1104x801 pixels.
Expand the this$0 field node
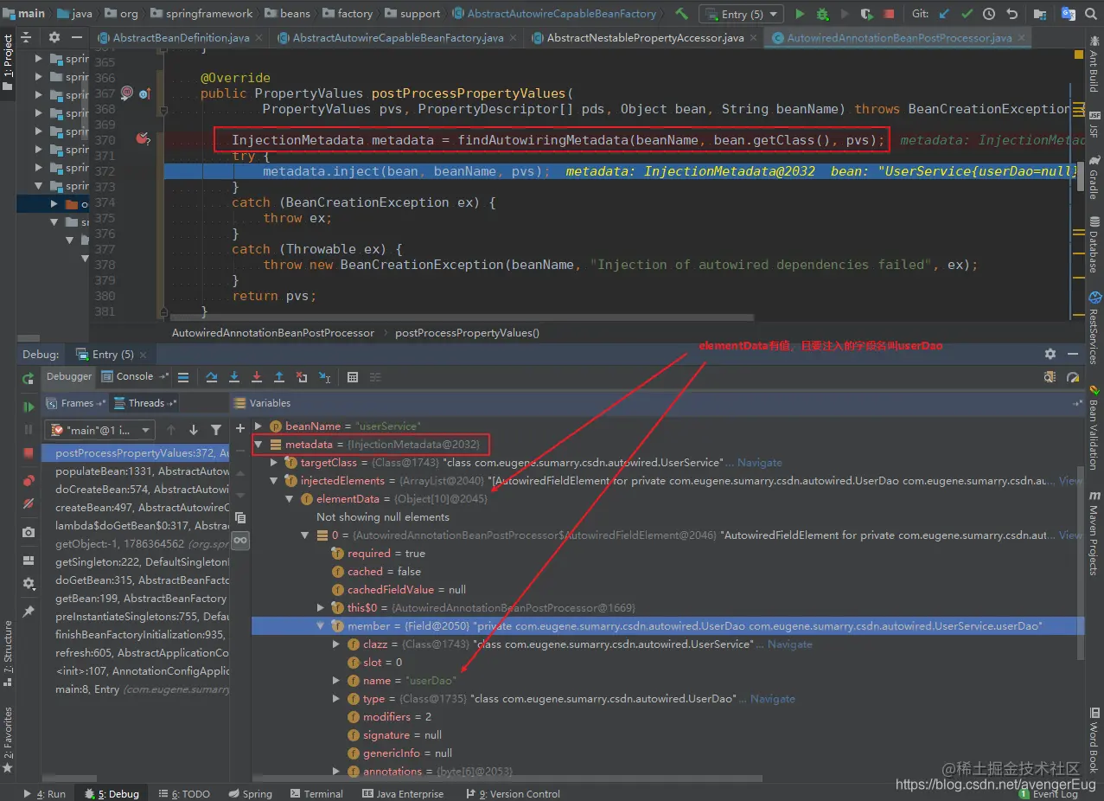(x=321, y=608)
